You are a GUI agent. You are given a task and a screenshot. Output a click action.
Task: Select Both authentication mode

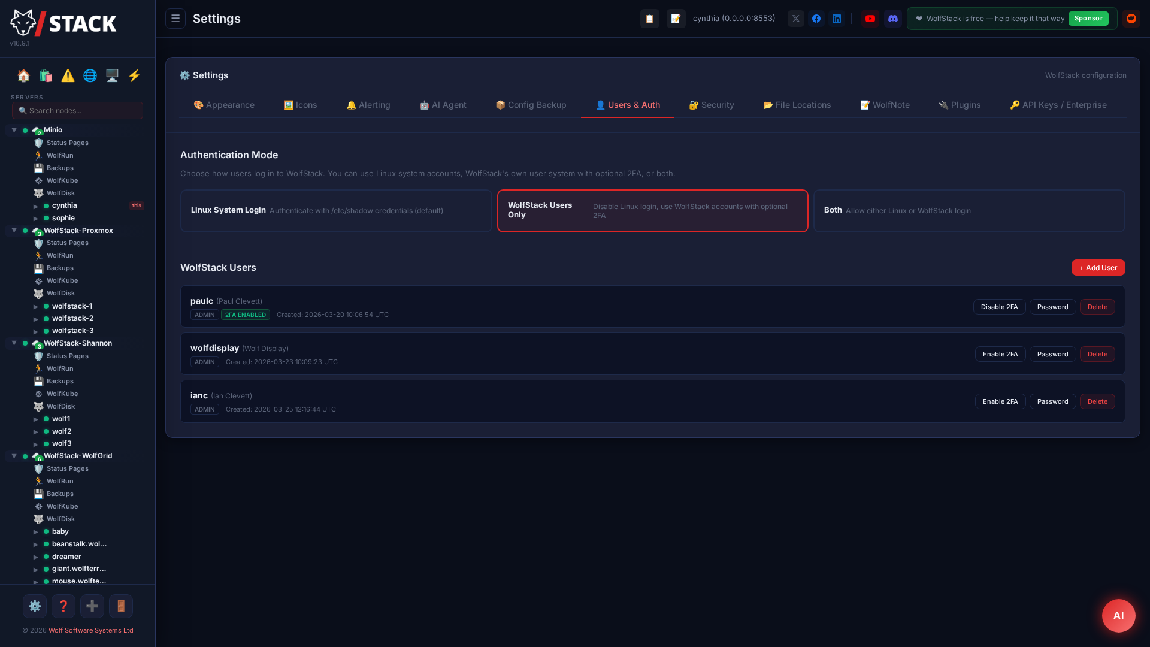pyautogui.click(x=969, y=211)
